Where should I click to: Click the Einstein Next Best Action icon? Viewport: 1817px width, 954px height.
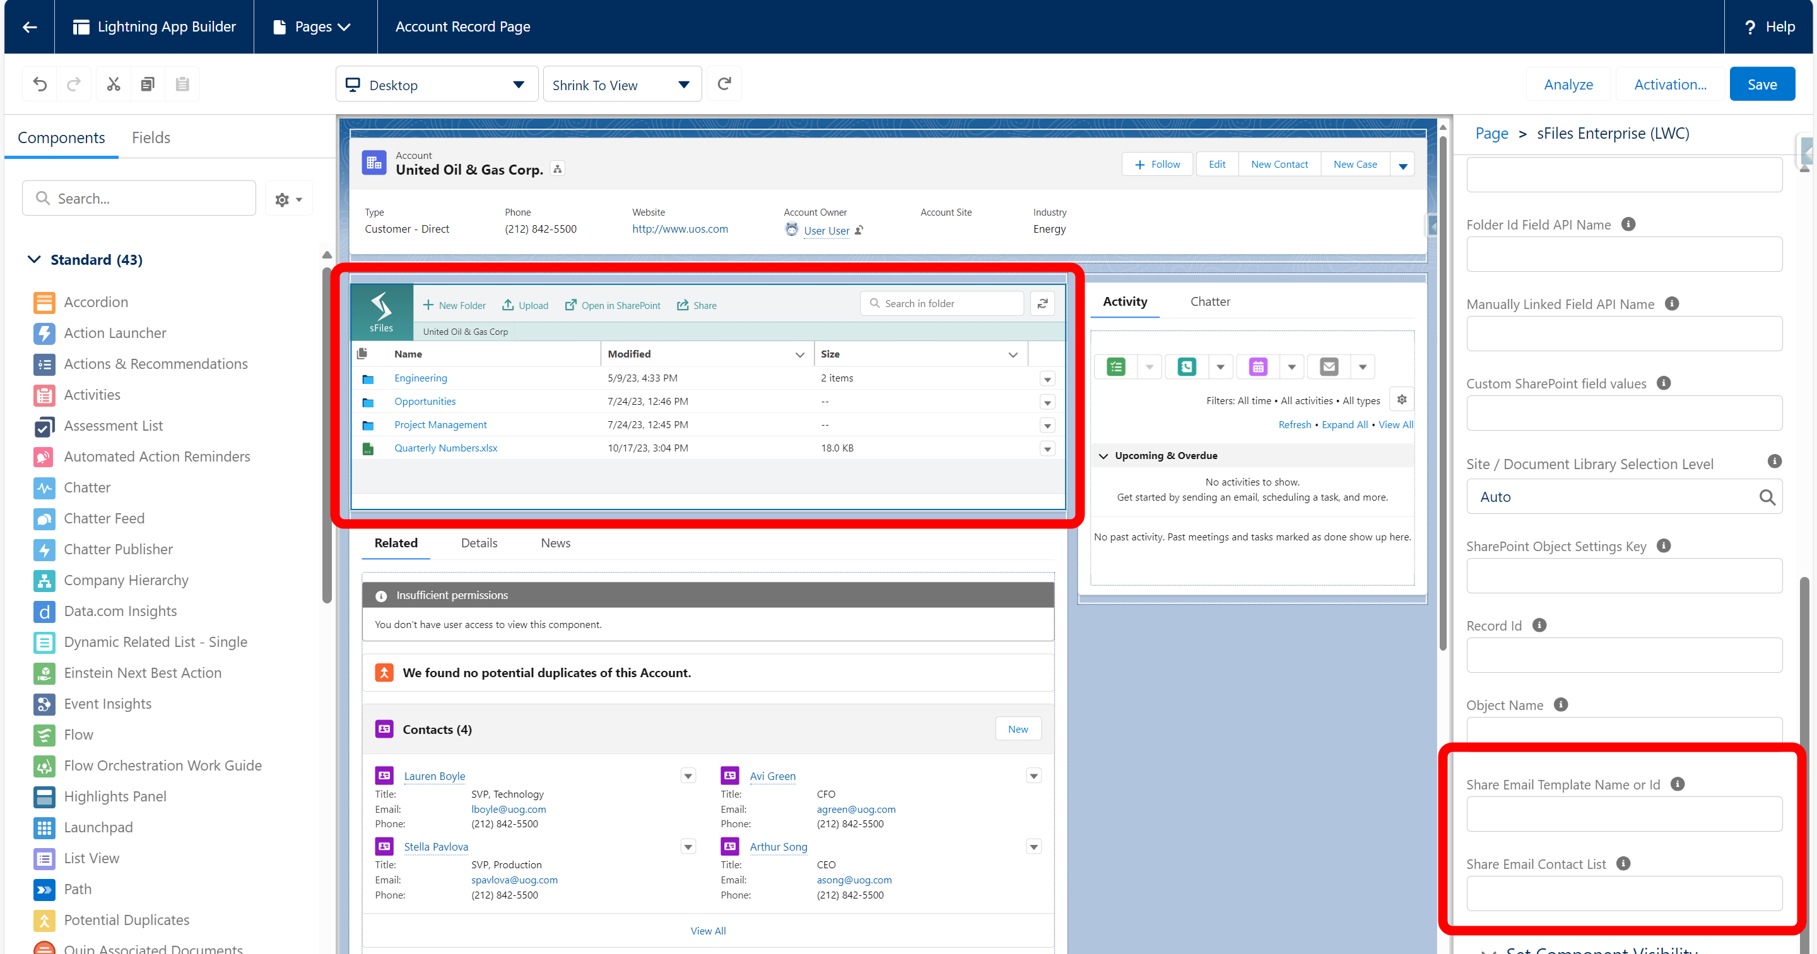coord(44,673)
